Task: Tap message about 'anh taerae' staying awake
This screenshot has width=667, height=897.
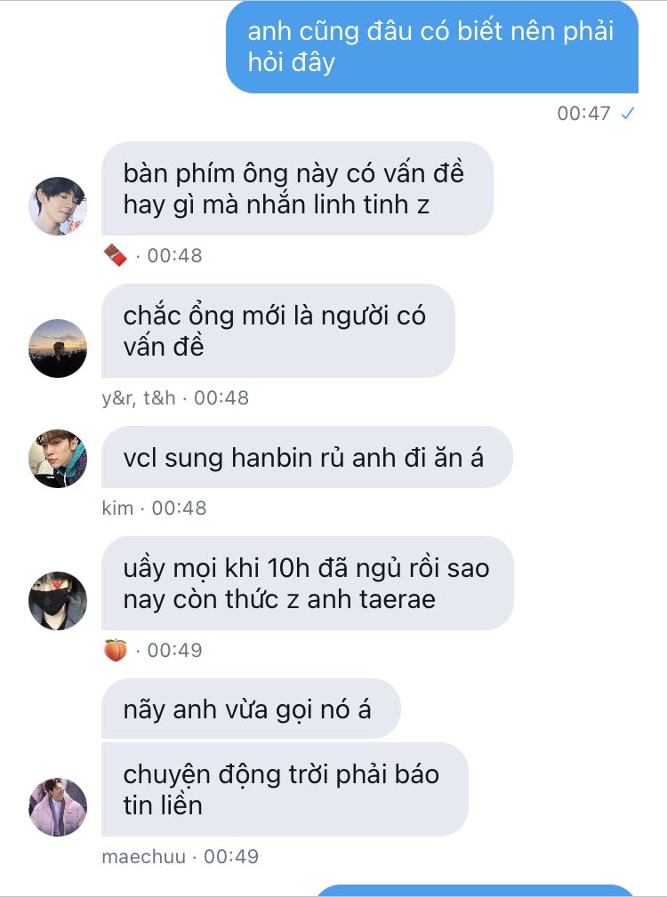Action: (308, 583)
